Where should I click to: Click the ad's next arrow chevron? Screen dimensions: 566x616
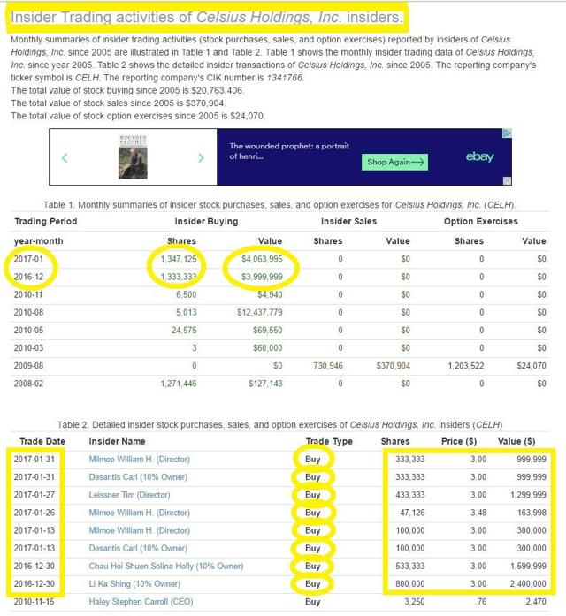tap(202, 158)
